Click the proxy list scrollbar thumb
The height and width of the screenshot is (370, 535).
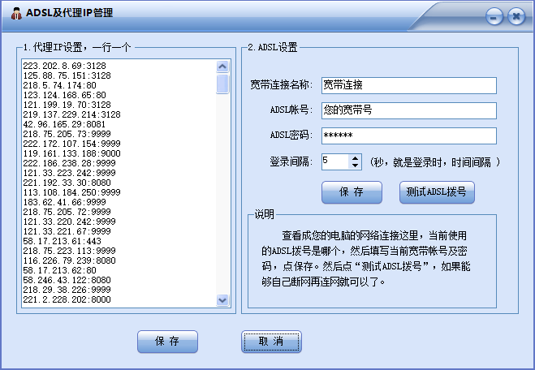point(222,84)
